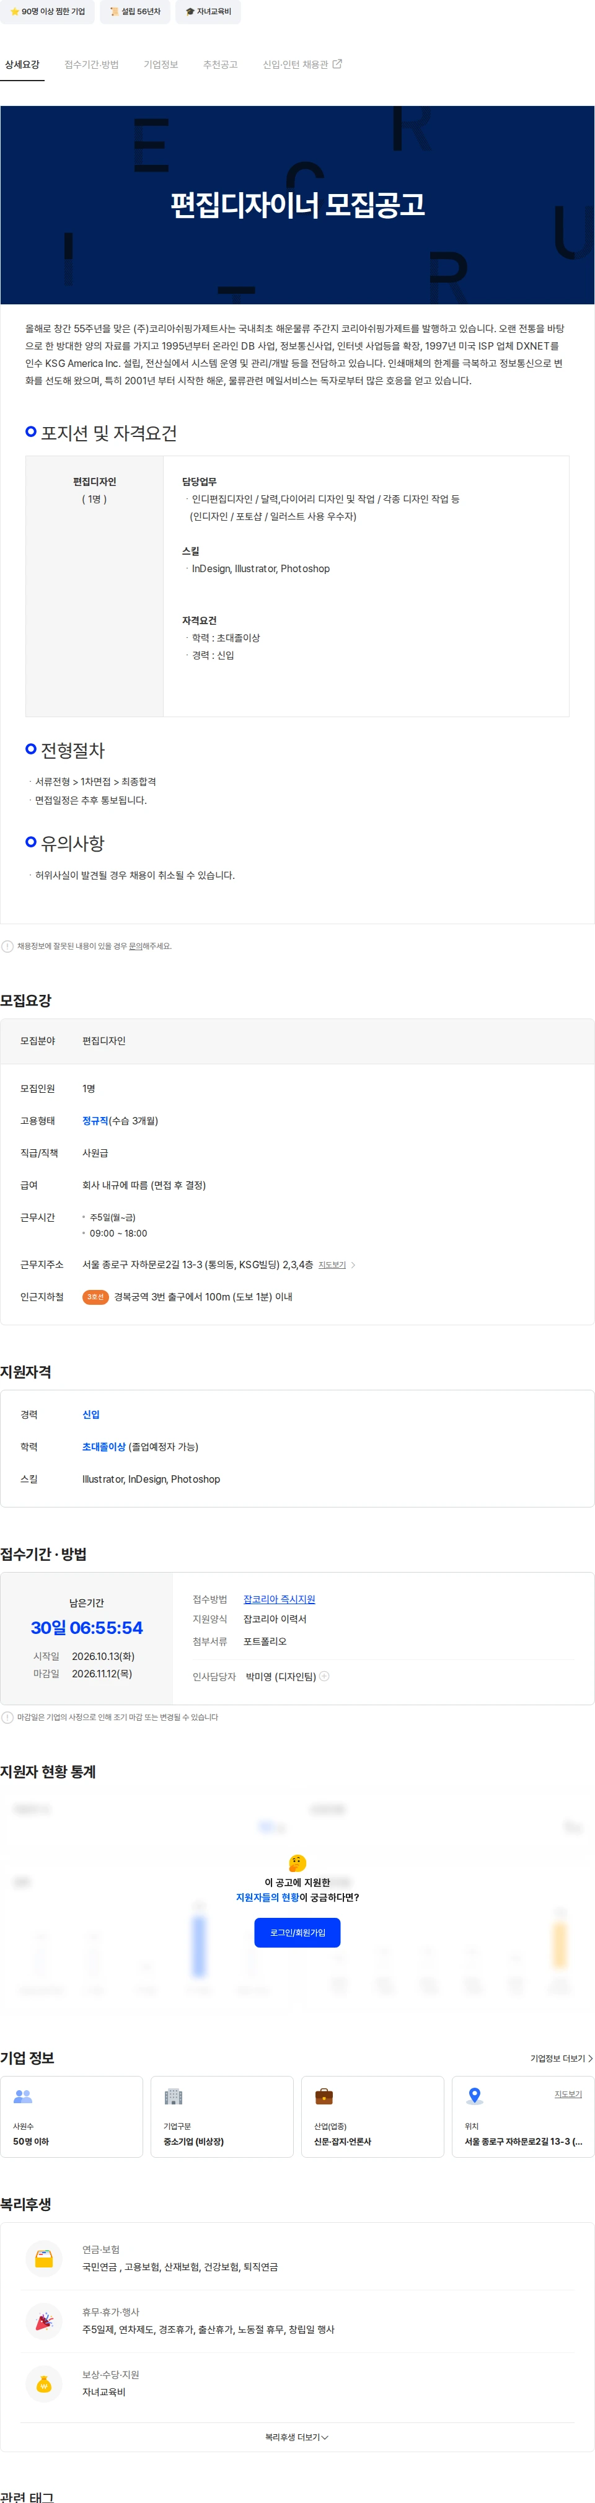Click the 위치 map pin icon
The height and width of the screenshot is (2503, 595).
coord(474,2097)
